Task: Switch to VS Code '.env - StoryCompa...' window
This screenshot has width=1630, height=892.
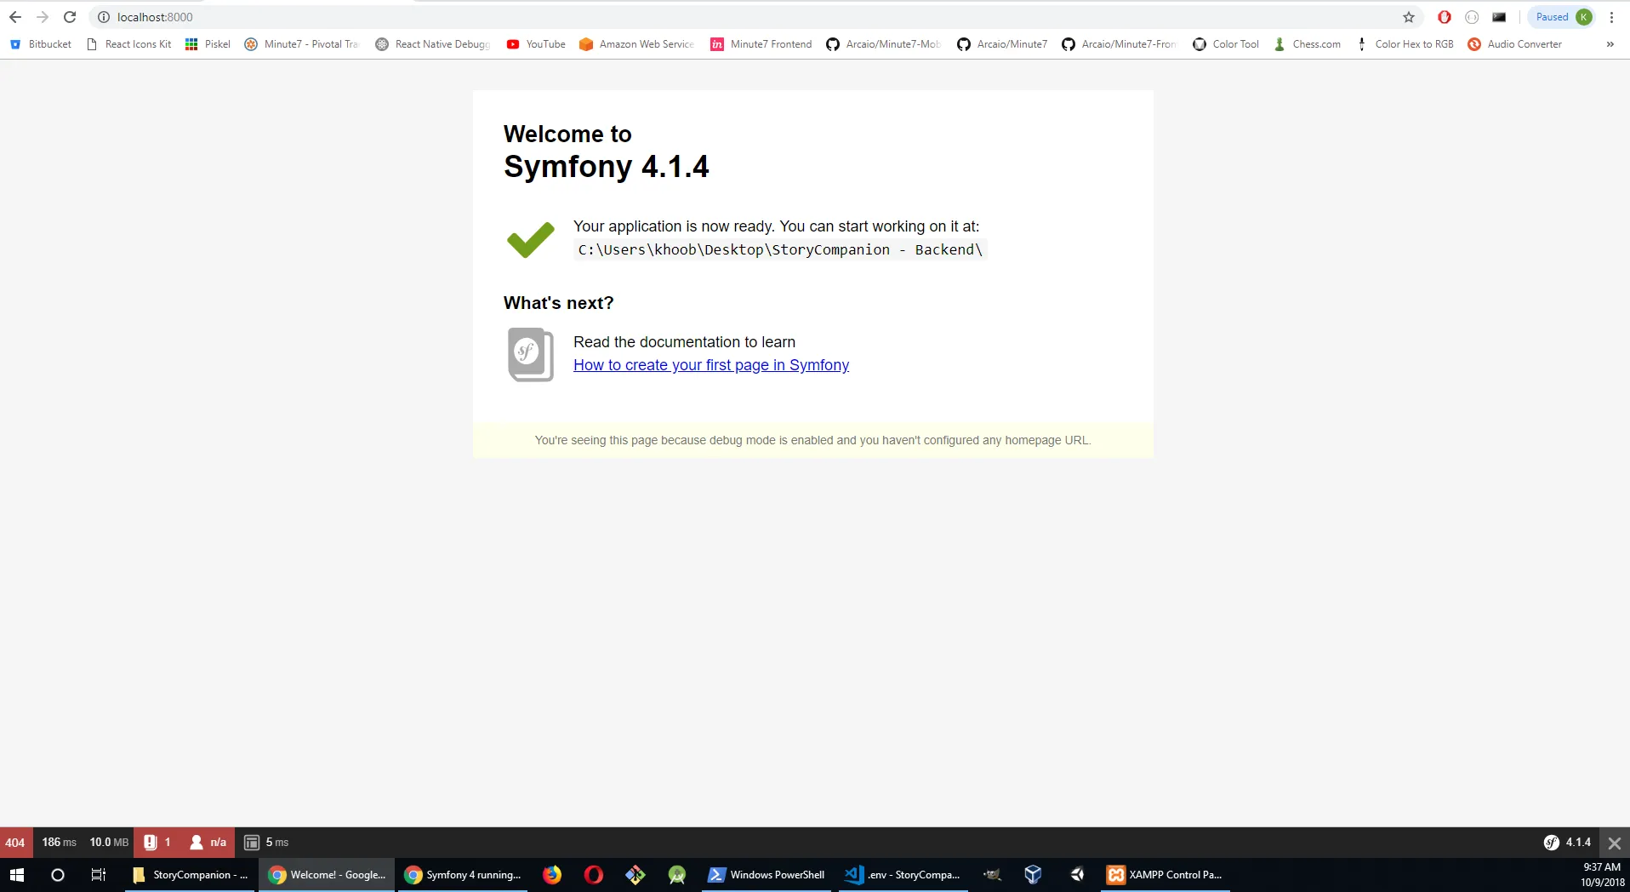Action: click(903, 875)
